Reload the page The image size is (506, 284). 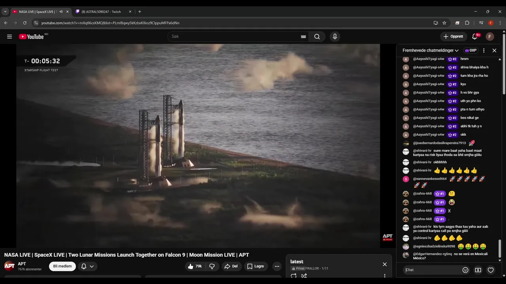point(25,23)
